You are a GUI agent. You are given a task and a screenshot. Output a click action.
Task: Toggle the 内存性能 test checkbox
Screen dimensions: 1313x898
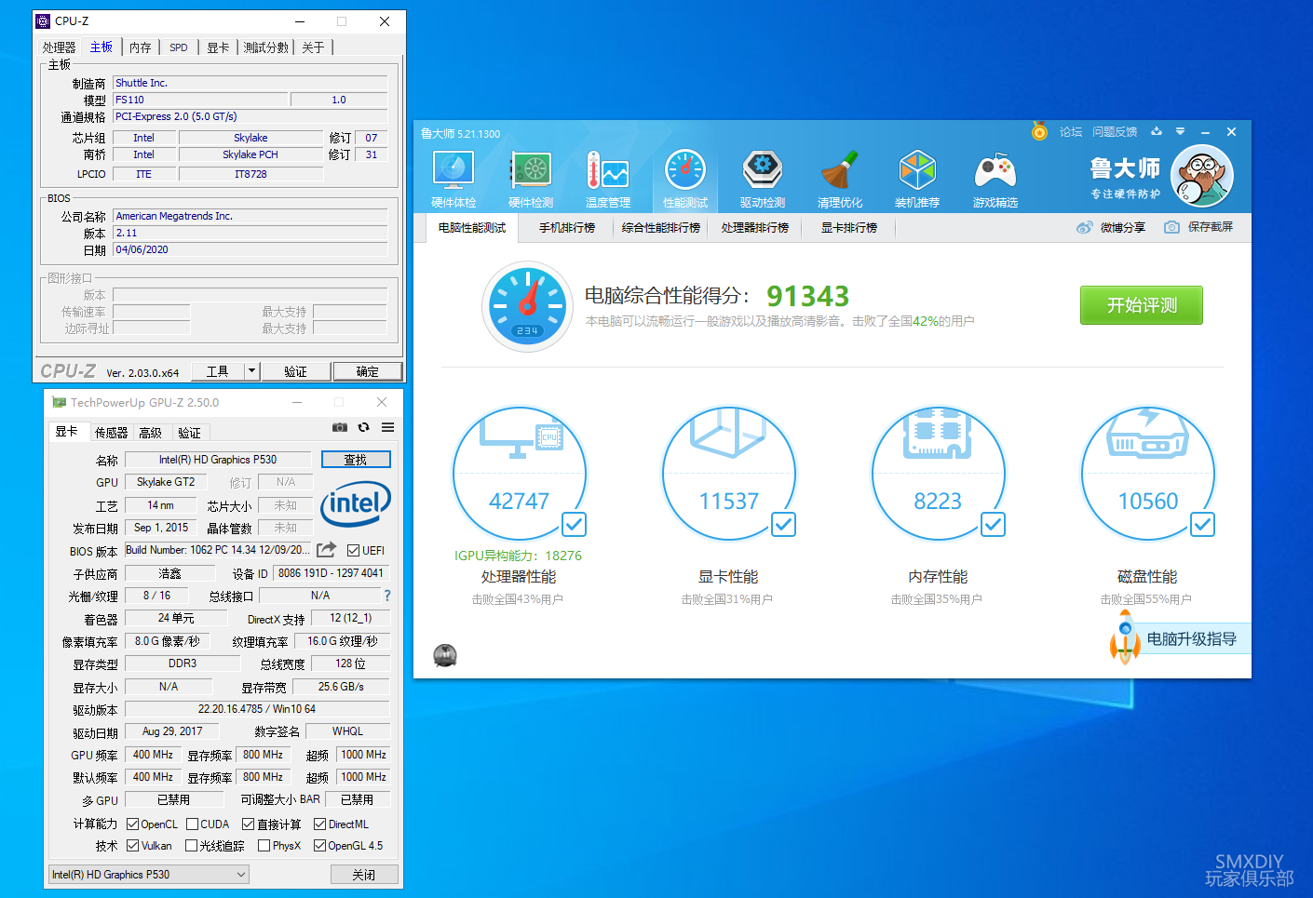coord(994,525)
